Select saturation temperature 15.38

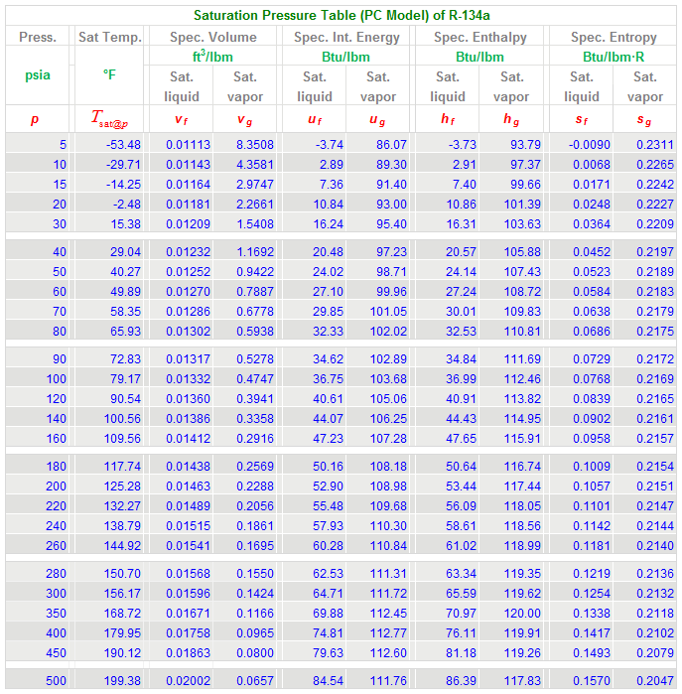tap(125, 224)
